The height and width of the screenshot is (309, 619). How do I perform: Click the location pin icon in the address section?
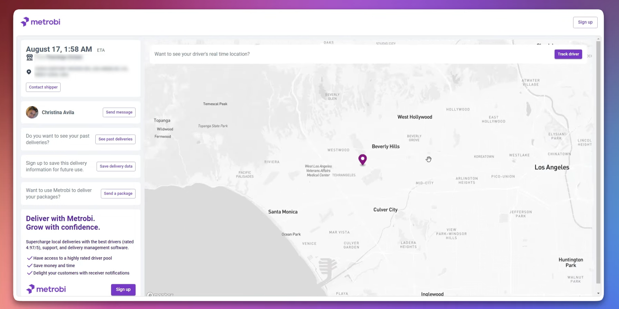(x=29, y=72)
